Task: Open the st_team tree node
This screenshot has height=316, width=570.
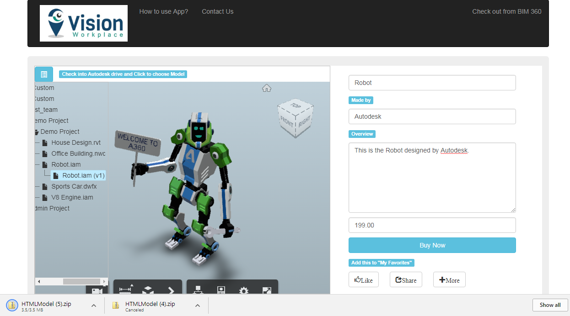Action: (x=46, y=110)
